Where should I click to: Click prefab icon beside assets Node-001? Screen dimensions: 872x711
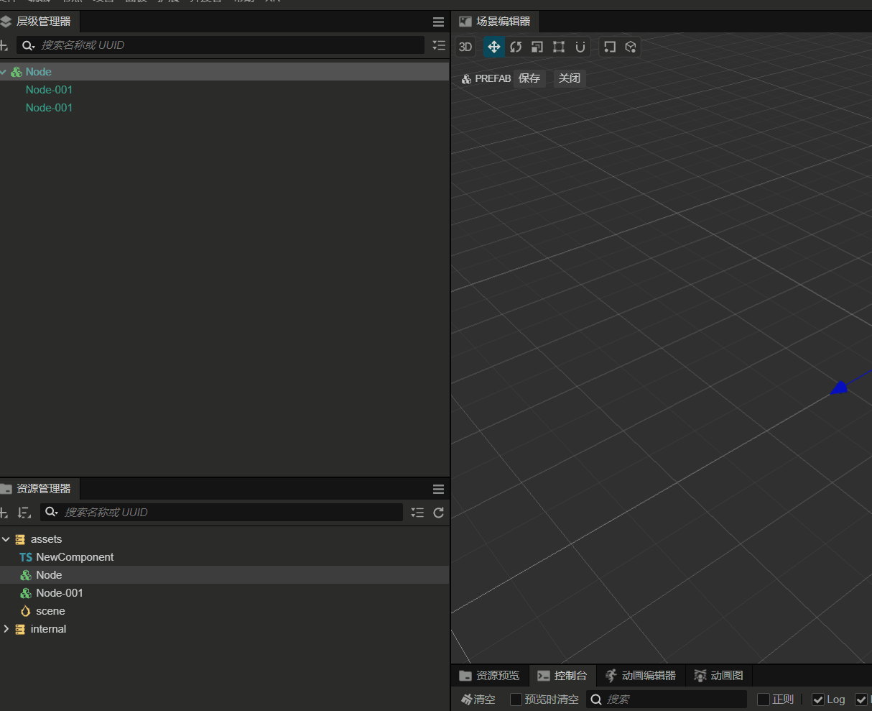26,593
